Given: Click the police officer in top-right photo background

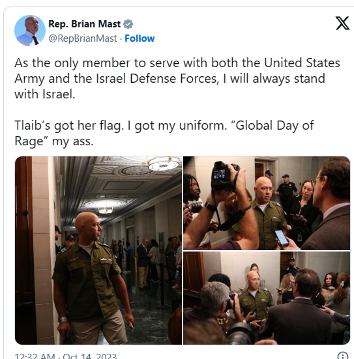Looking at the screenshot, I should coord(286,189).
